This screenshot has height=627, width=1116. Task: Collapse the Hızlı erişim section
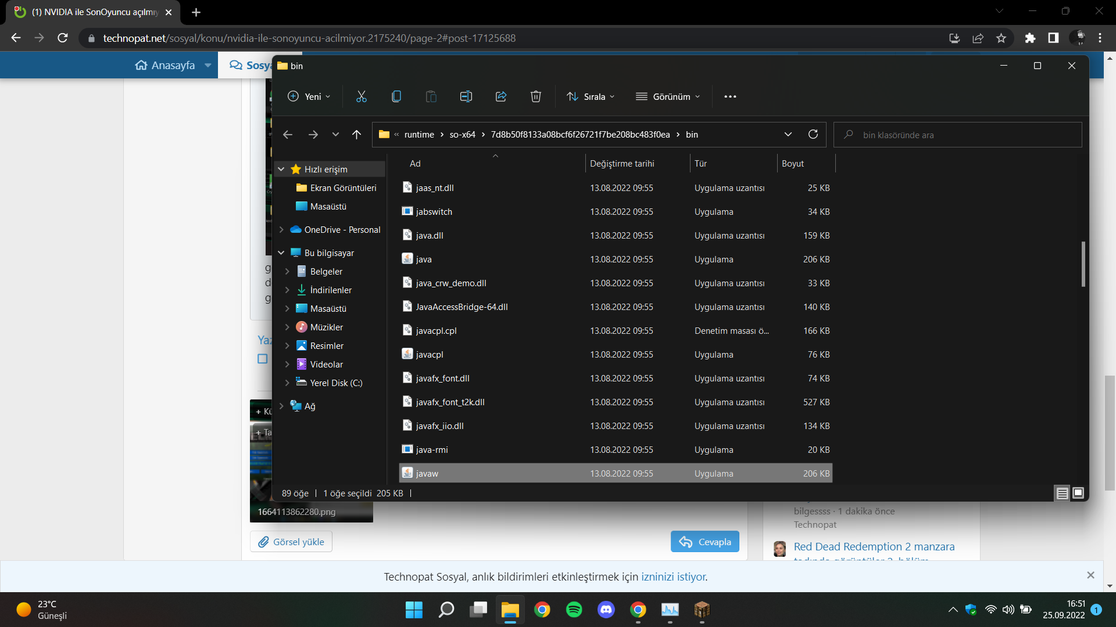(x=281, y=170)
